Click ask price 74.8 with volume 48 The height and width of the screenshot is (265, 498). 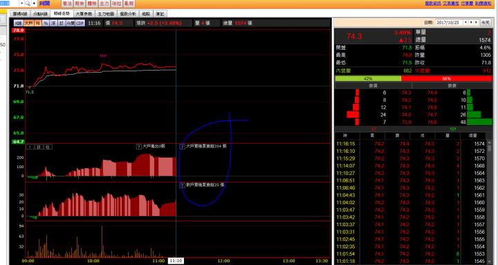coord(432,122)
